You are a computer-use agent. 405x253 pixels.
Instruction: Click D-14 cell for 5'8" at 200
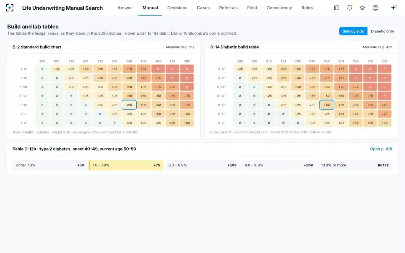tap(240, 69)
